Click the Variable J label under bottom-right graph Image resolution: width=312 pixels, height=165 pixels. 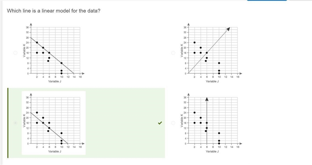pyautogui.click(x=212, y=151)
